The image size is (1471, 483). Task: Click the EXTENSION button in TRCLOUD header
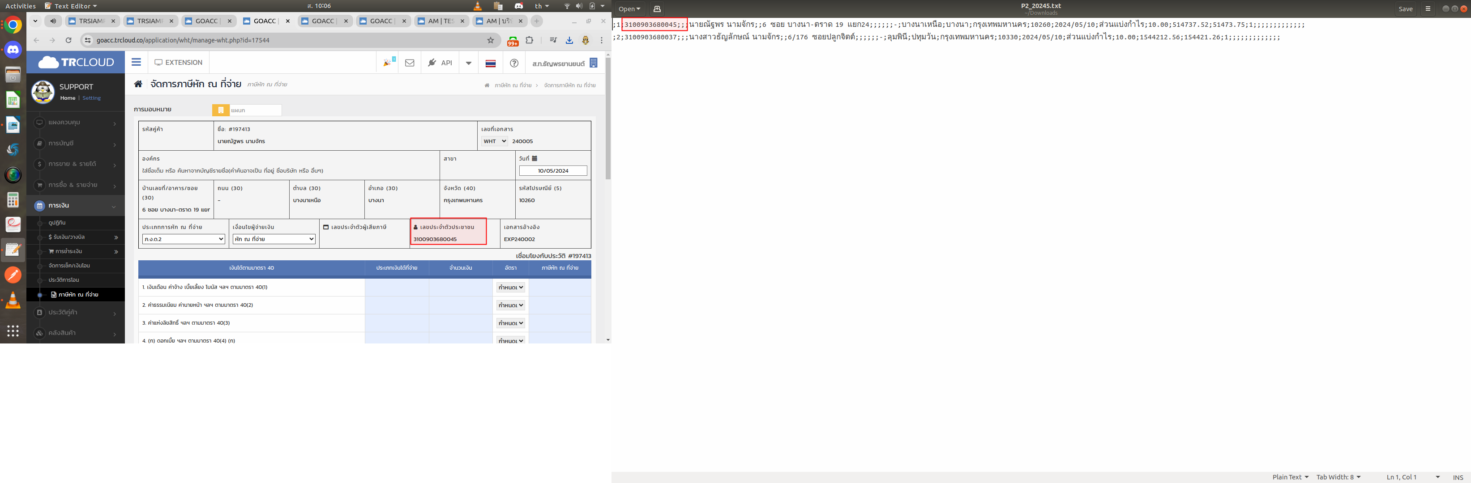coord(178,62)
